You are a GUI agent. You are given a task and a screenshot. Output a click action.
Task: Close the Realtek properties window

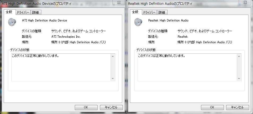point(245,2)
